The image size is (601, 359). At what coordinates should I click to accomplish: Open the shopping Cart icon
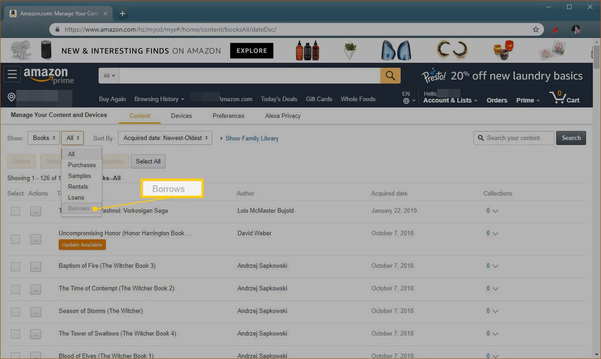(x=564, y=97)
